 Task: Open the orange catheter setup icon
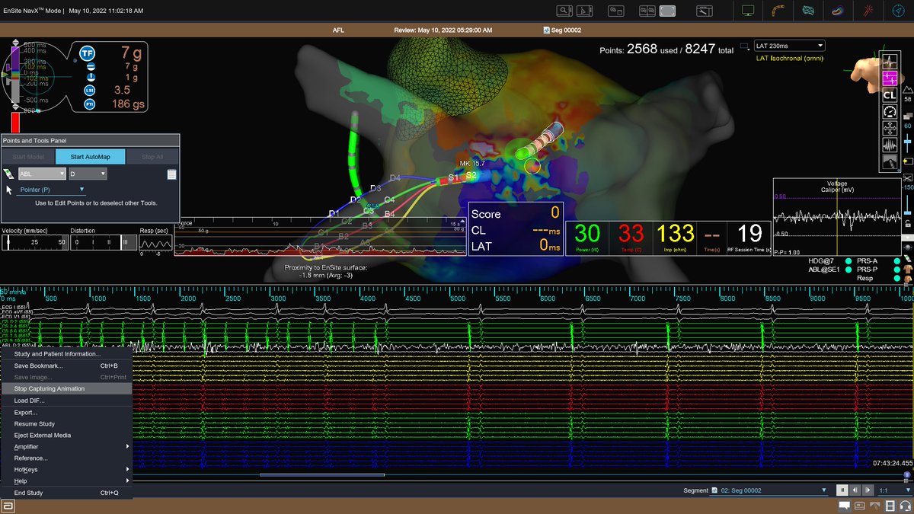click(778, 11)
